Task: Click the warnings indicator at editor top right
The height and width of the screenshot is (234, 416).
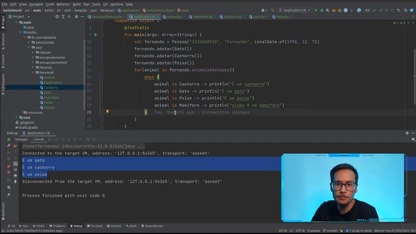Action: 399,23
